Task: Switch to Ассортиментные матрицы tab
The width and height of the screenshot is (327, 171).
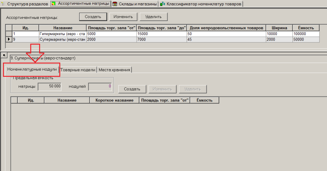Action: tap(81, 4)
